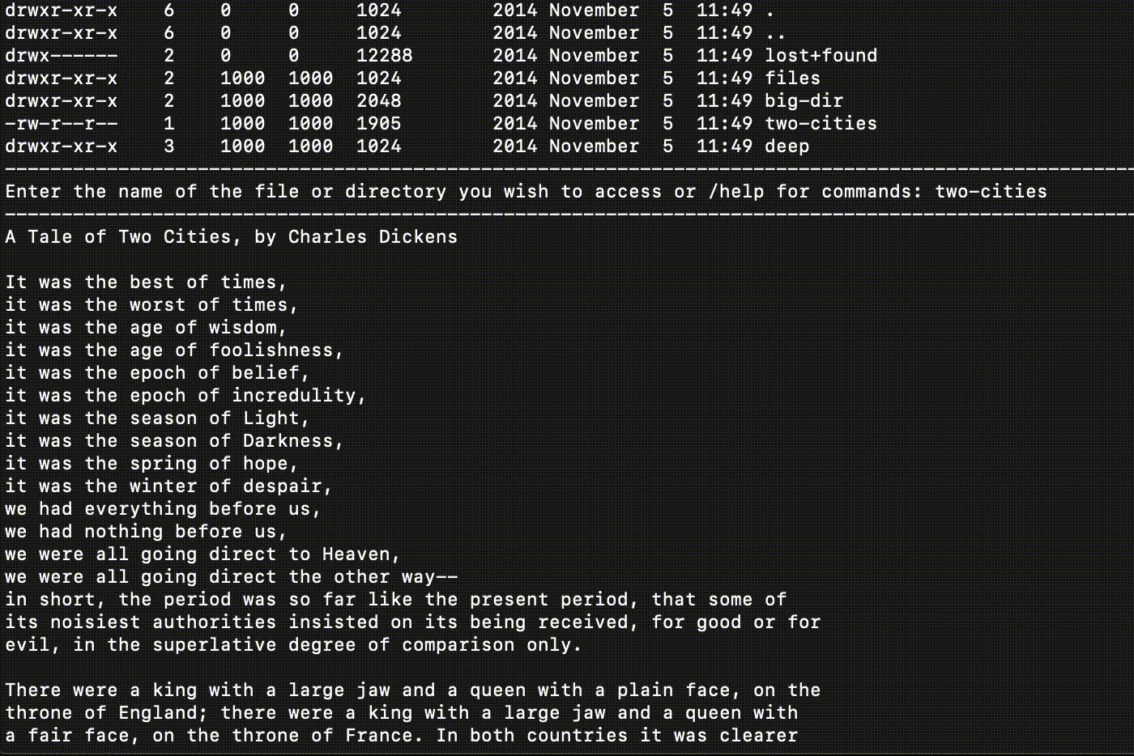Click the parent directory '..' entry
The width and height of the screenshot is (1134, 756).
(775, 33)
